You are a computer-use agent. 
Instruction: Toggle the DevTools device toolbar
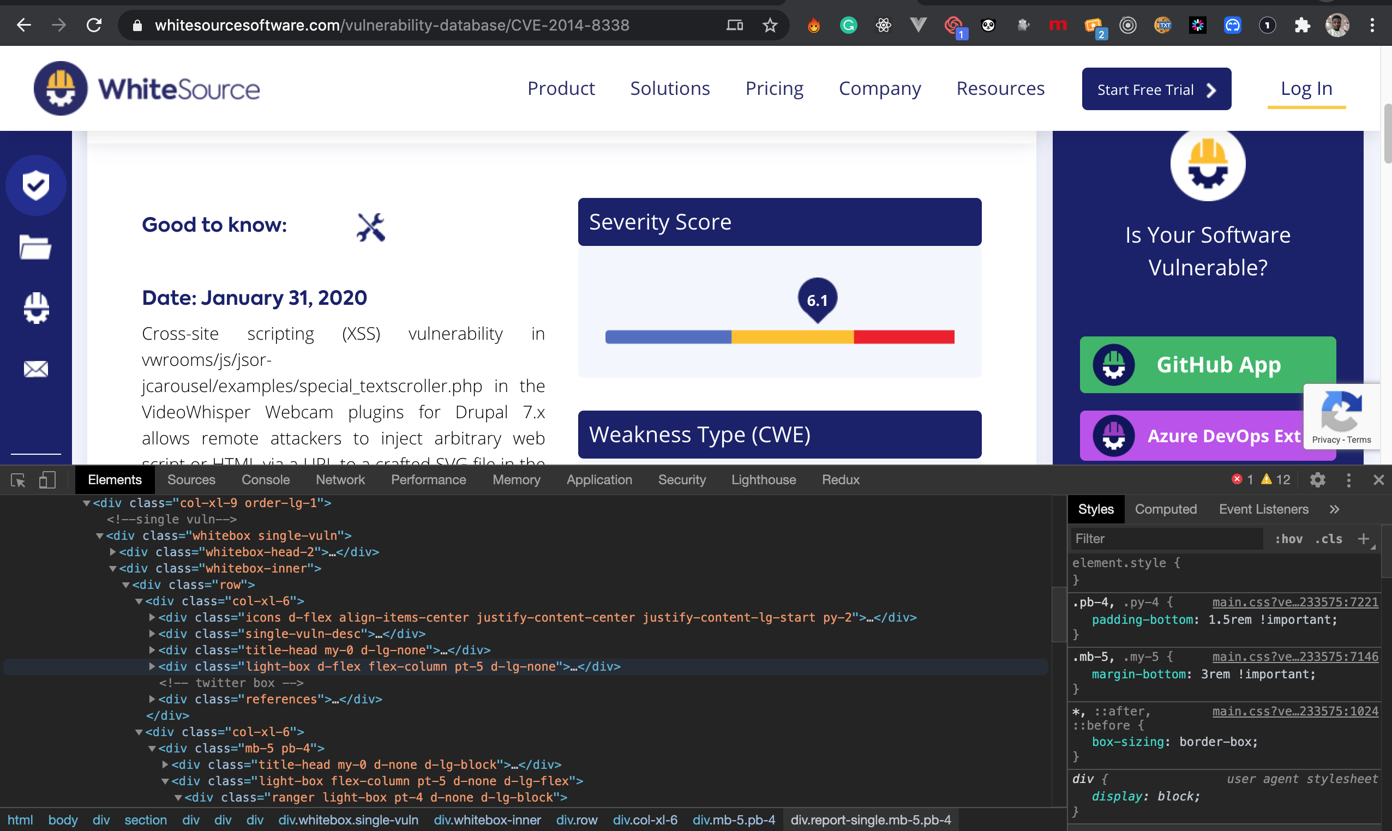(47, 480)
